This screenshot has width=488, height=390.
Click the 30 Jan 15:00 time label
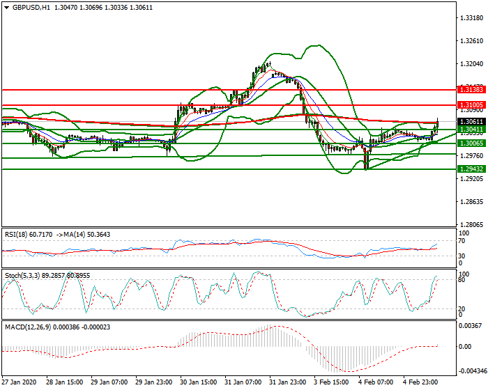(x=199, y=383)
